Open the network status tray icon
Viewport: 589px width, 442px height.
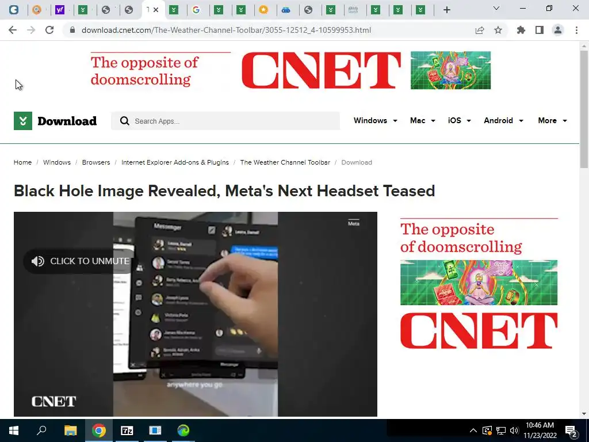501,430
